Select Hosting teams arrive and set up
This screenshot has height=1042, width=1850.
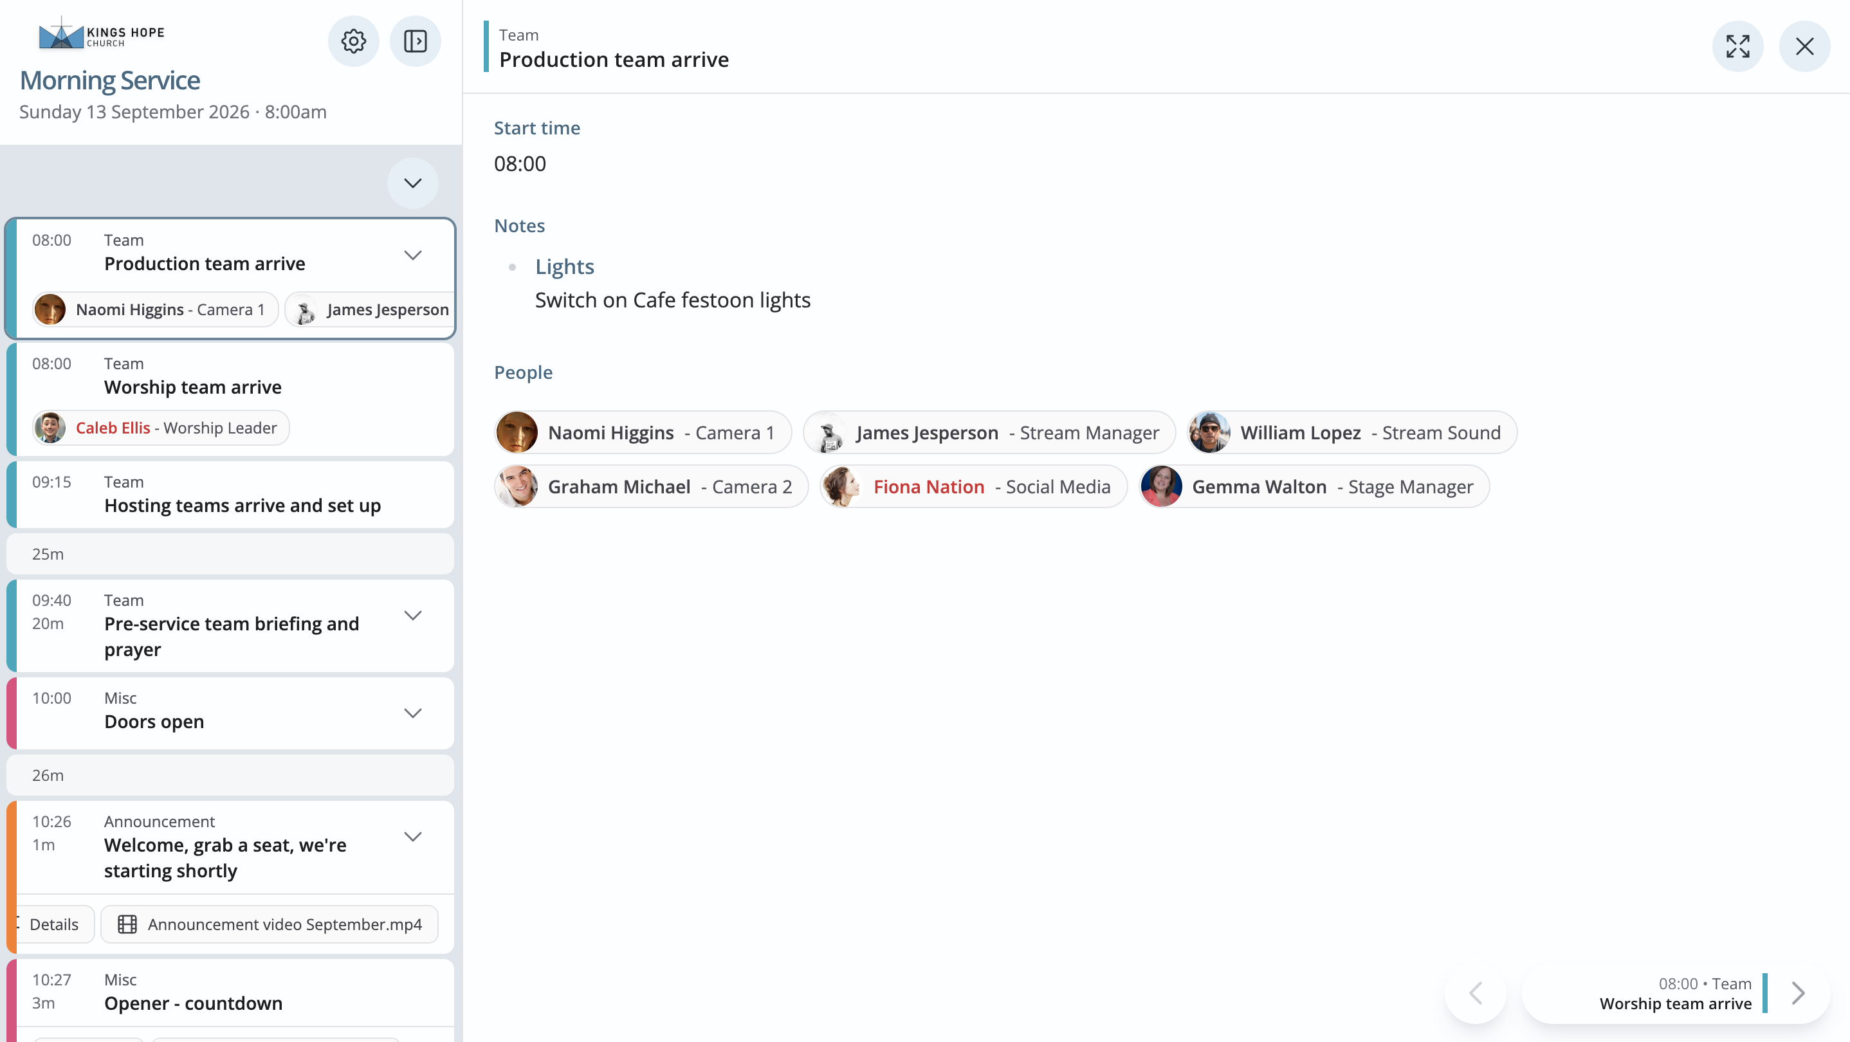point(230,495)
